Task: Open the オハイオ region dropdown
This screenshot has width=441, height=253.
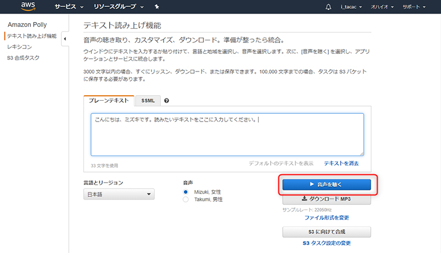Action: [x=382, y=7]
